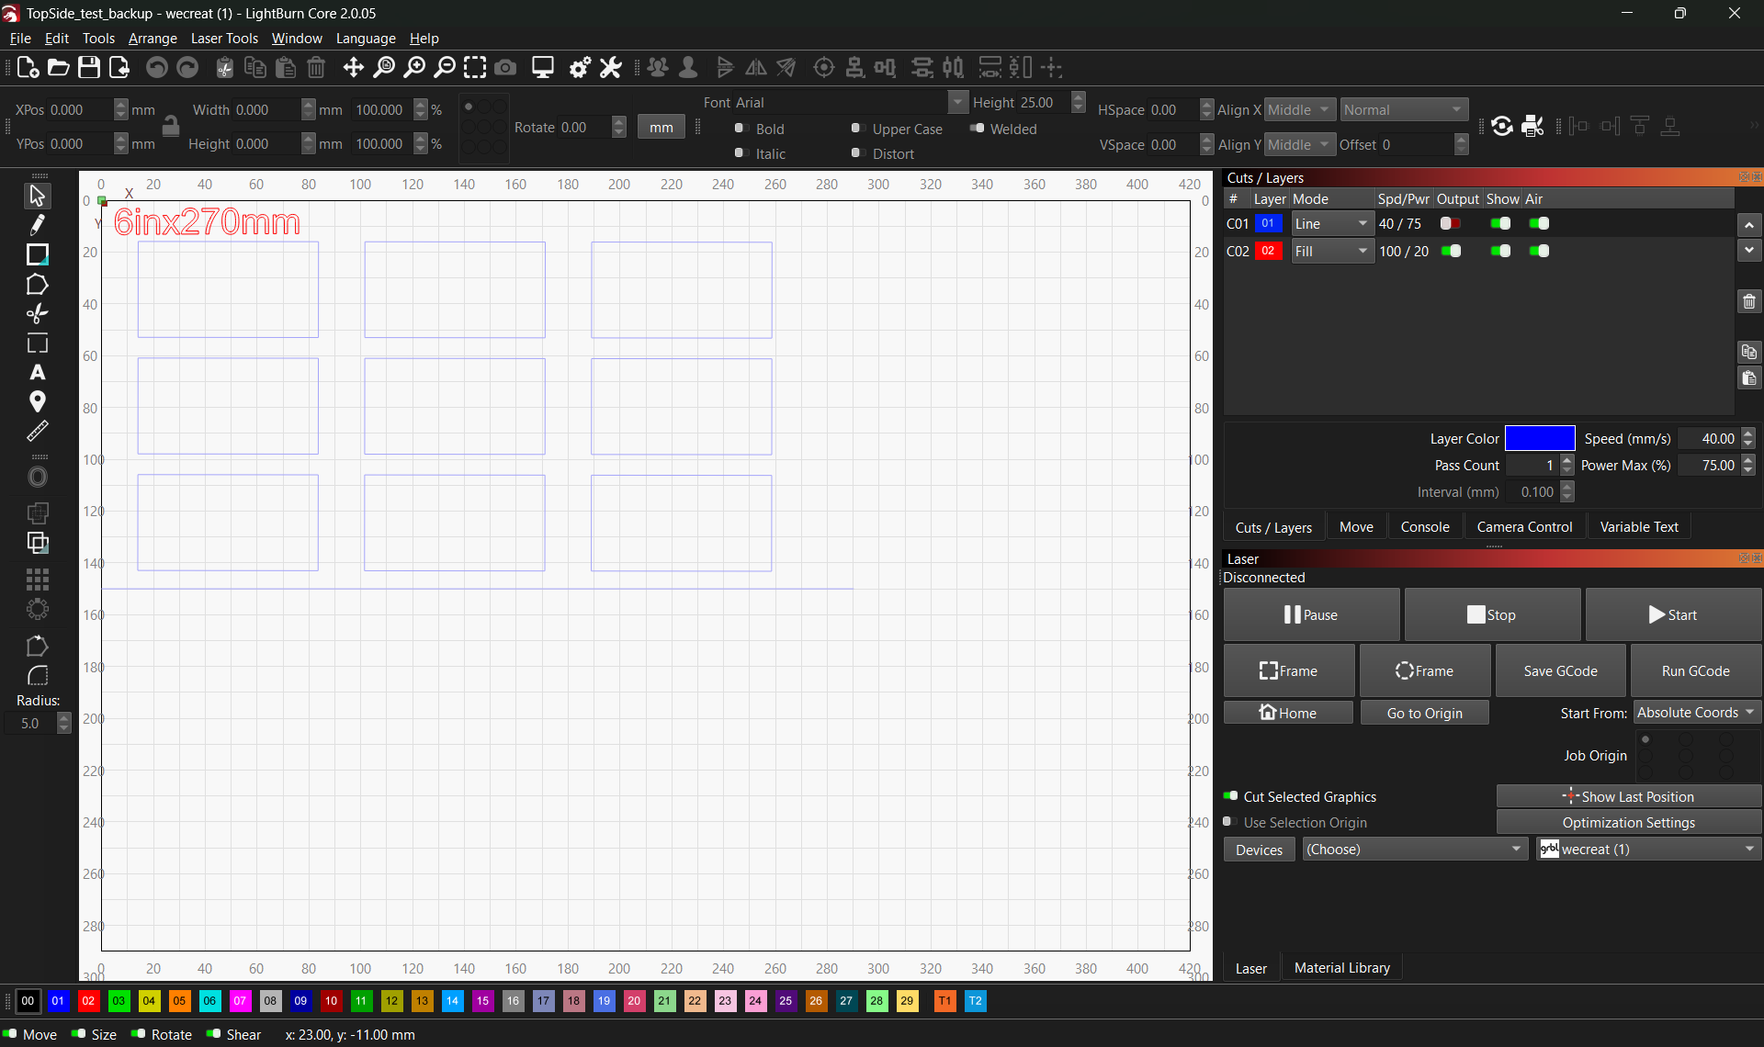Select the Polygon tool
The width and height of the screenshot is (1764, 1047).
click(x=37, y=285)
